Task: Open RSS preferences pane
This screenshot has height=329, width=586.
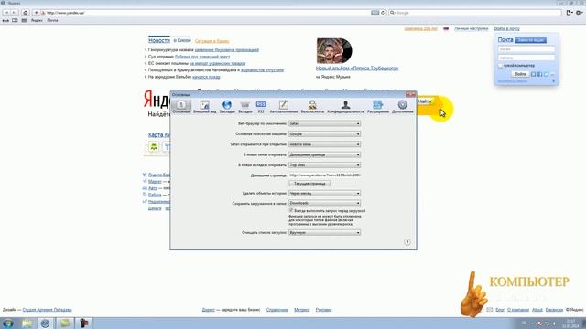Action: [261, 106]
